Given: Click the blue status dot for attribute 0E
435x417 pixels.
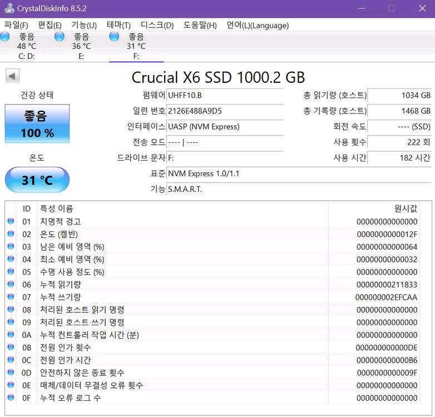Looking at the screenshot, I should tap(11, 385).
